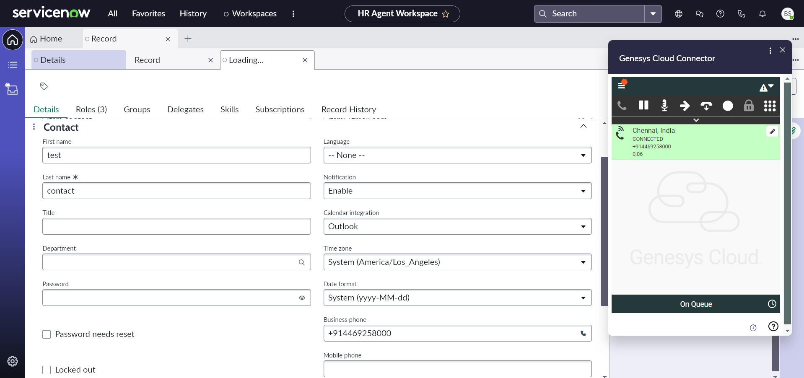
Task: Open the All menu
Action: [112, 13]
